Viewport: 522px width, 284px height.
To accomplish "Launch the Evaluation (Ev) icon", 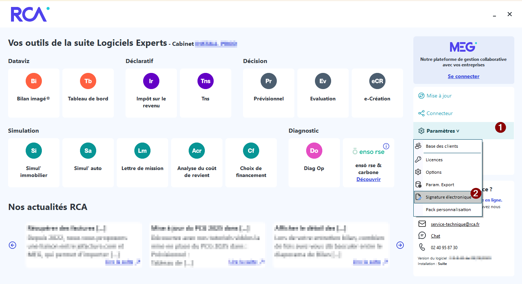I will (323, 81).
